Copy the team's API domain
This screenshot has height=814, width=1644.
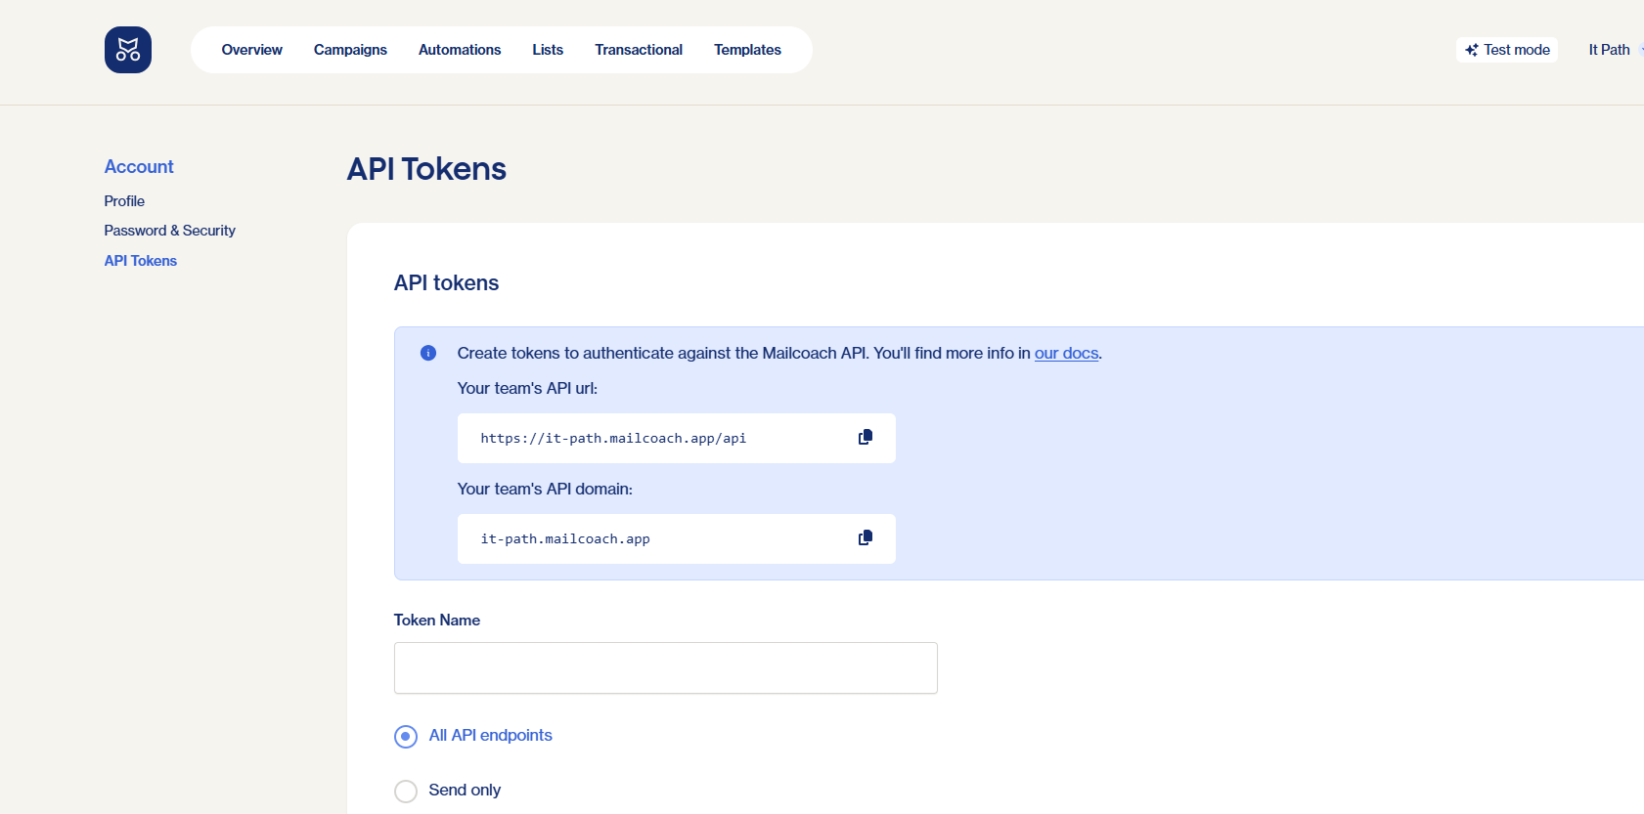865,538
